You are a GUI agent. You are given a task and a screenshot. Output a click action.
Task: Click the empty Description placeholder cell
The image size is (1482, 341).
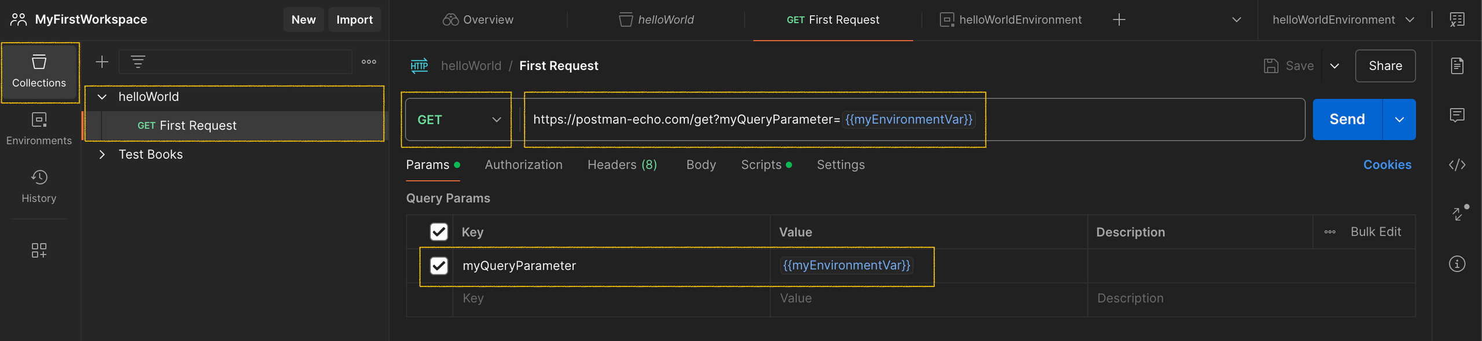[1252, 299]
